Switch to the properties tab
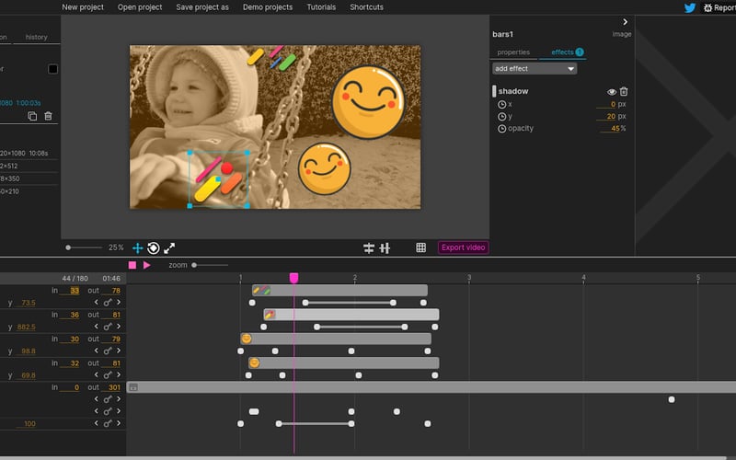 coord(513,52)
